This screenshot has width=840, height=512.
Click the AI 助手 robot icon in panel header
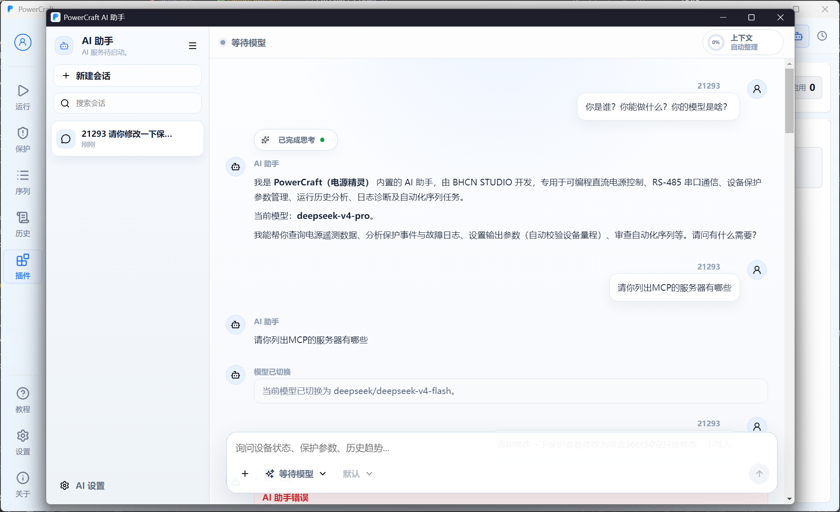pos(64,46)
